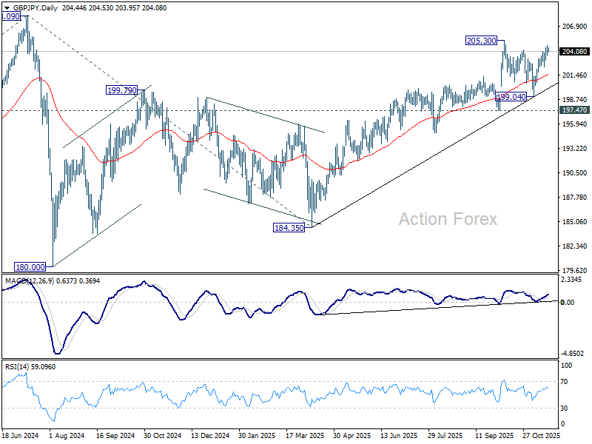Select the 199.040 price label
592x444 pixels.
tap(511, 97)
